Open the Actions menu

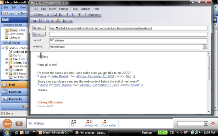(x=85, y=9)
